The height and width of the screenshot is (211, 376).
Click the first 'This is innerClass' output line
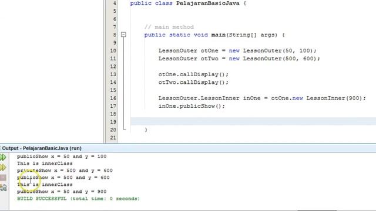[x=45, y=164]
